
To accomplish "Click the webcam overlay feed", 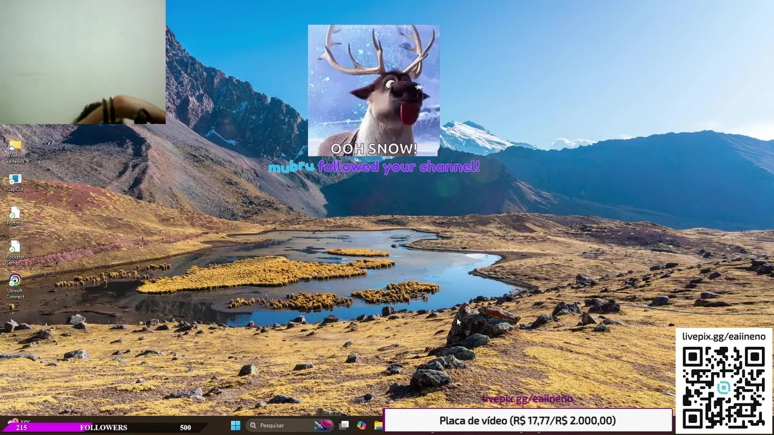I will pos(83,62).
